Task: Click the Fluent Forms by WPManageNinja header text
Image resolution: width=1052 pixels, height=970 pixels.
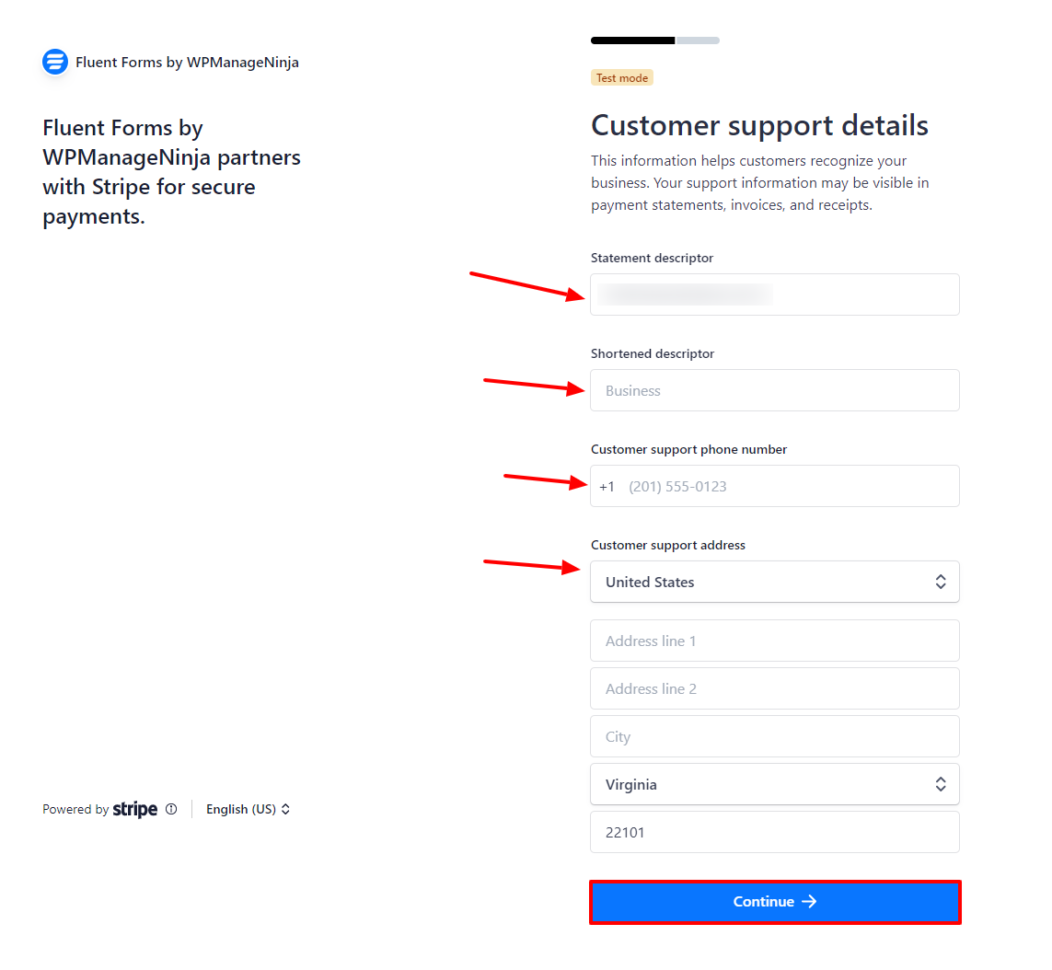Action: tap(187, 63)
